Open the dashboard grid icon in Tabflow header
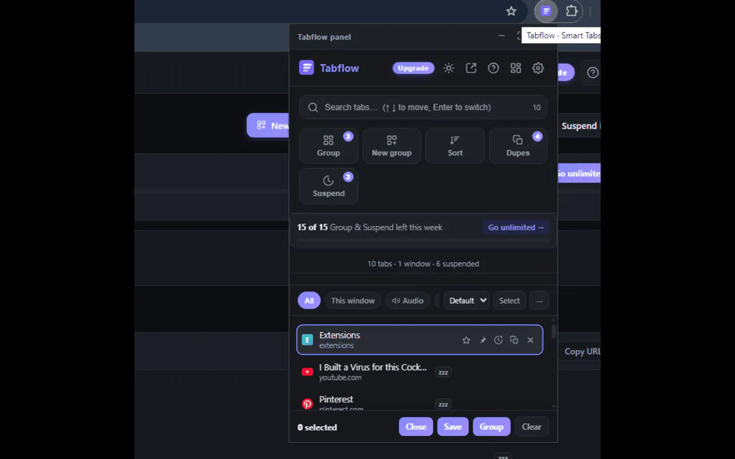This screenshot has width=735, height=459. (x=516, y=68)
